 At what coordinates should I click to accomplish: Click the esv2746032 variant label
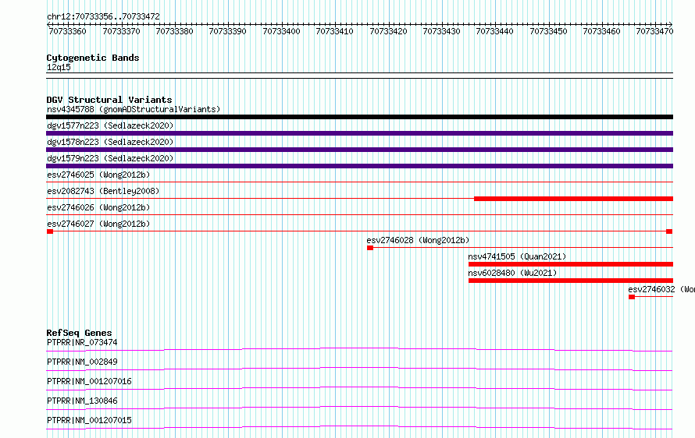[661, 289]
